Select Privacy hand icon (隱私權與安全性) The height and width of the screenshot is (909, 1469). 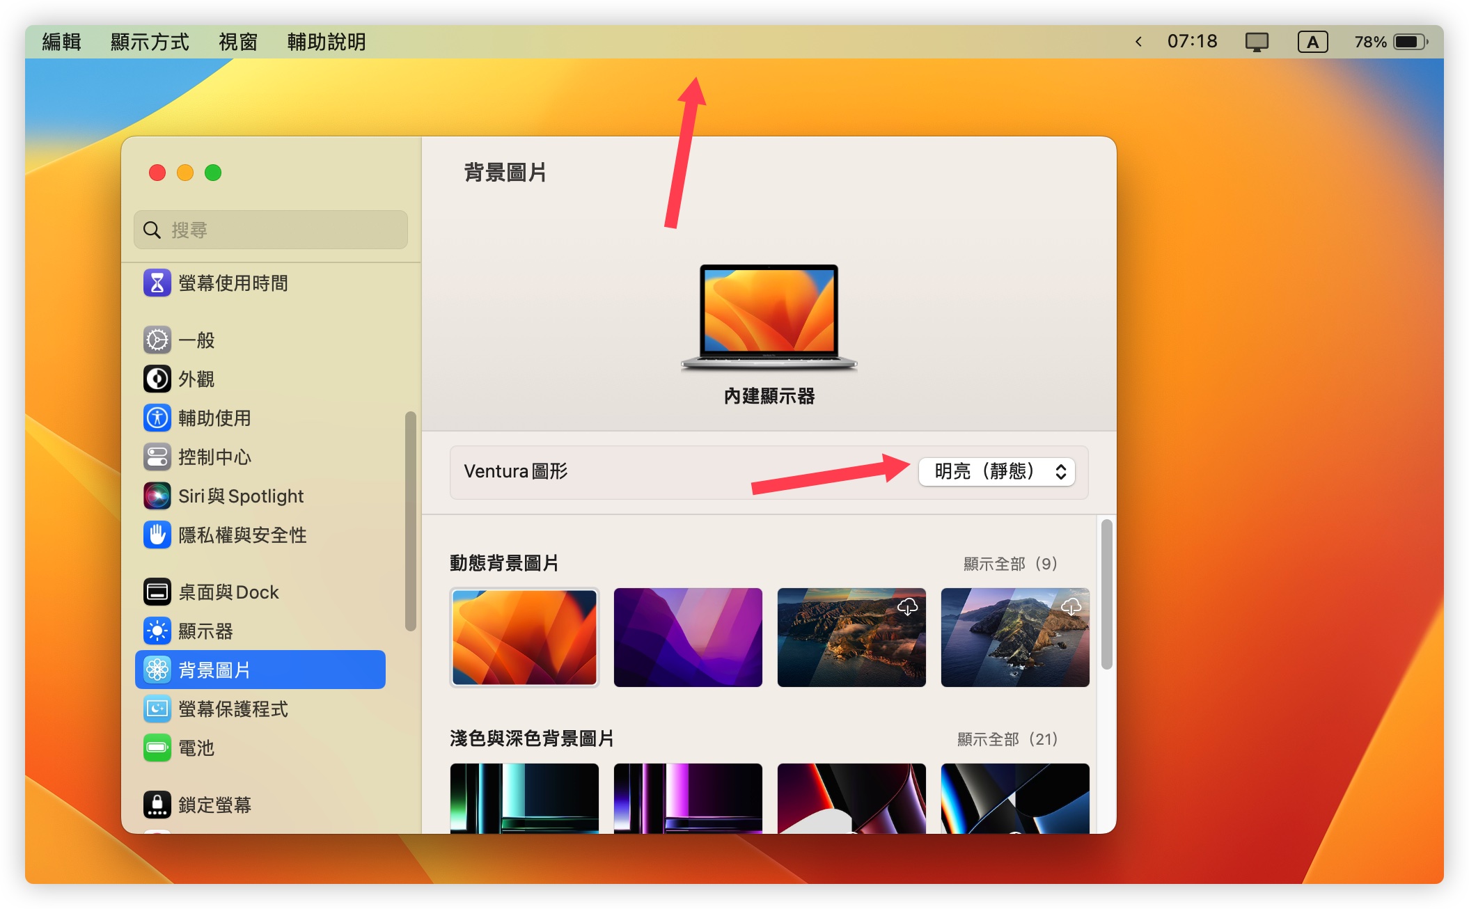click(157, 535)
